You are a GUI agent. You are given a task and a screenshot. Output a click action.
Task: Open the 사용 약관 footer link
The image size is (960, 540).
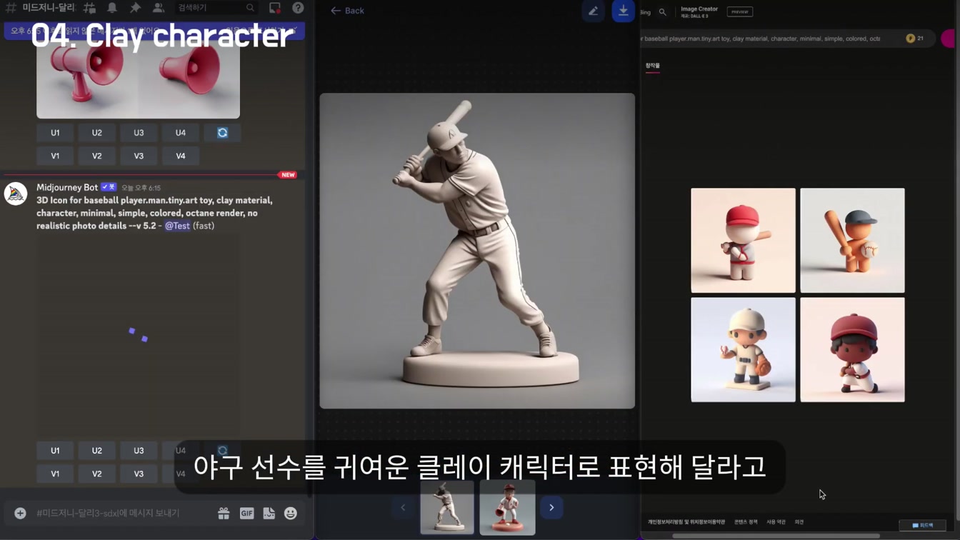click(776, 522)
